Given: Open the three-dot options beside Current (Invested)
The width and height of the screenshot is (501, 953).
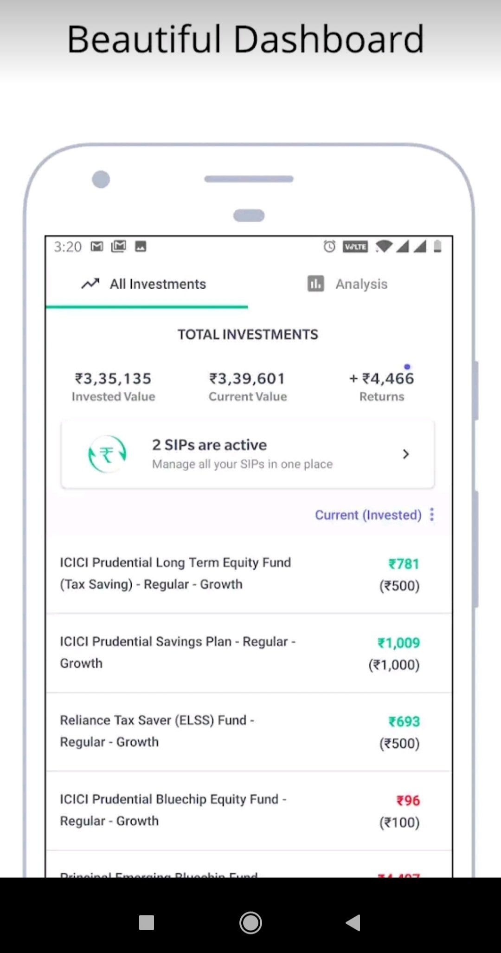Looking at the screenshot, I should pos(432,514).
